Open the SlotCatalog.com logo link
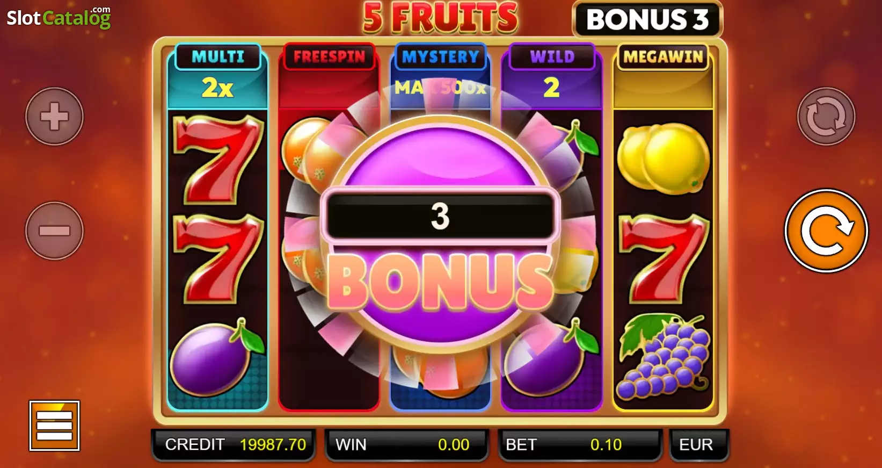The width and height of the screenshot is (882, 468). click(x=59, y=18)
